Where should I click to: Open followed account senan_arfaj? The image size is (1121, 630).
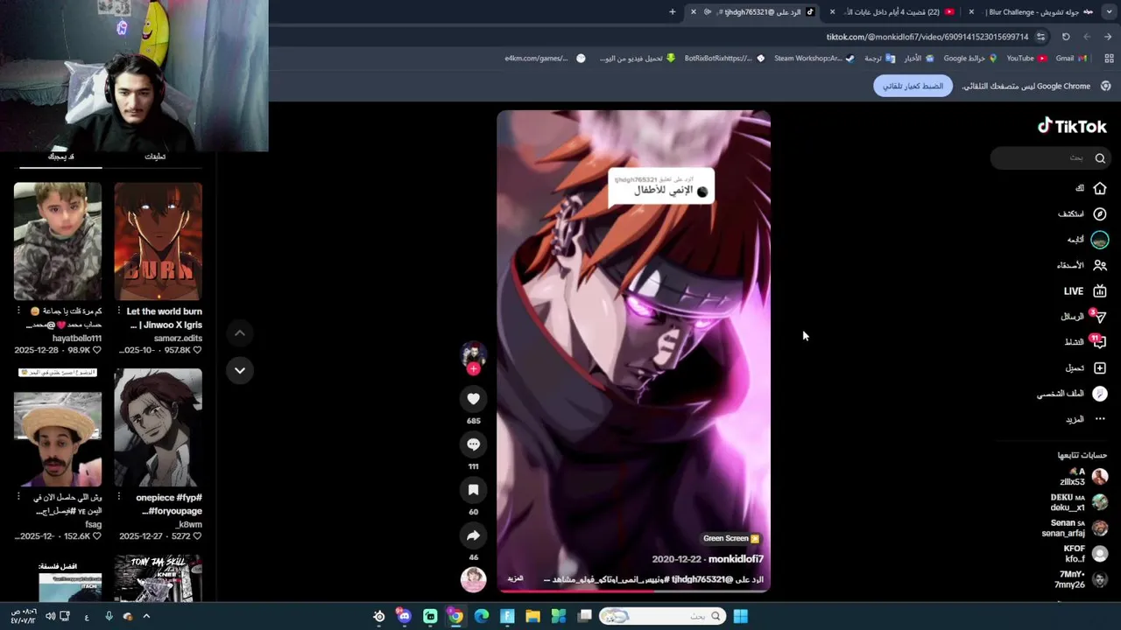1075,528
